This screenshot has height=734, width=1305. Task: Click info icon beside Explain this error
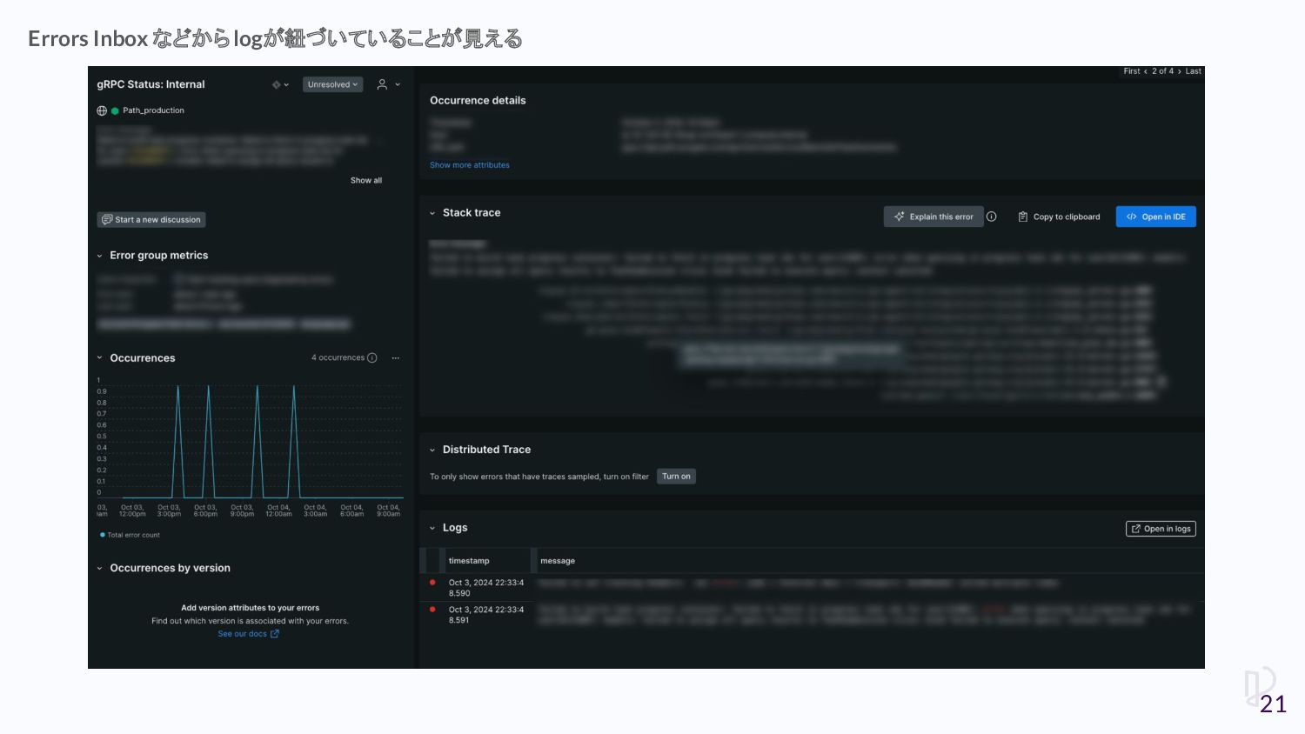(x=992, y=217)
